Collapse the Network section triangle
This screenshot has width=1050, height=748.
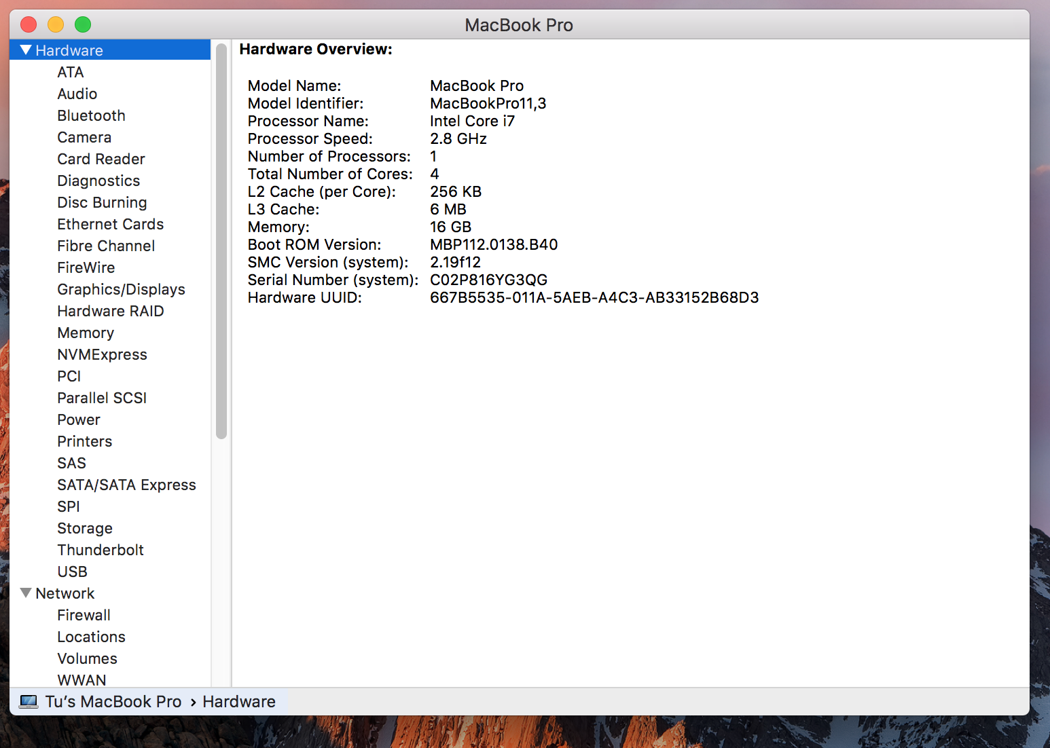[x=26, y=593]
